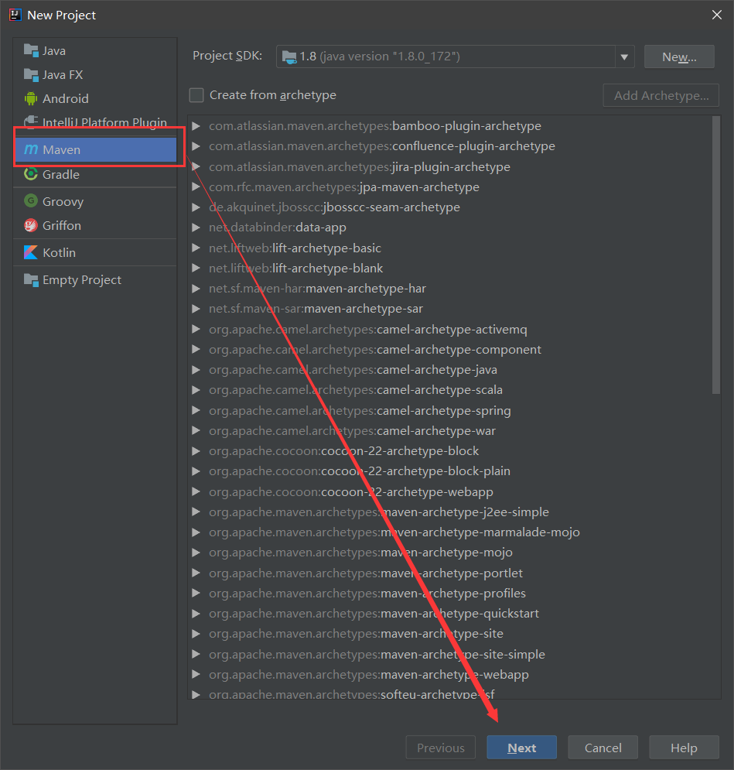This screenshot has height=770, width=734.
Task: Click the IntelliJ Platform Plugin icon
Action: [x=31, y=121]
